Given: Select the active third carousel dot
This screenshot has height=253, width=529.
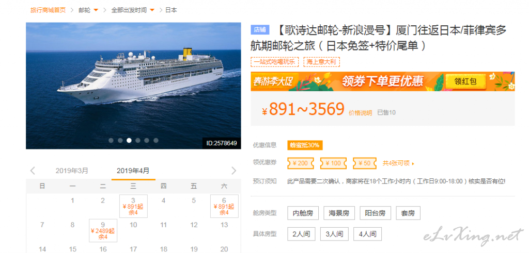Looking at the screenshot, I should pos(129,141).
